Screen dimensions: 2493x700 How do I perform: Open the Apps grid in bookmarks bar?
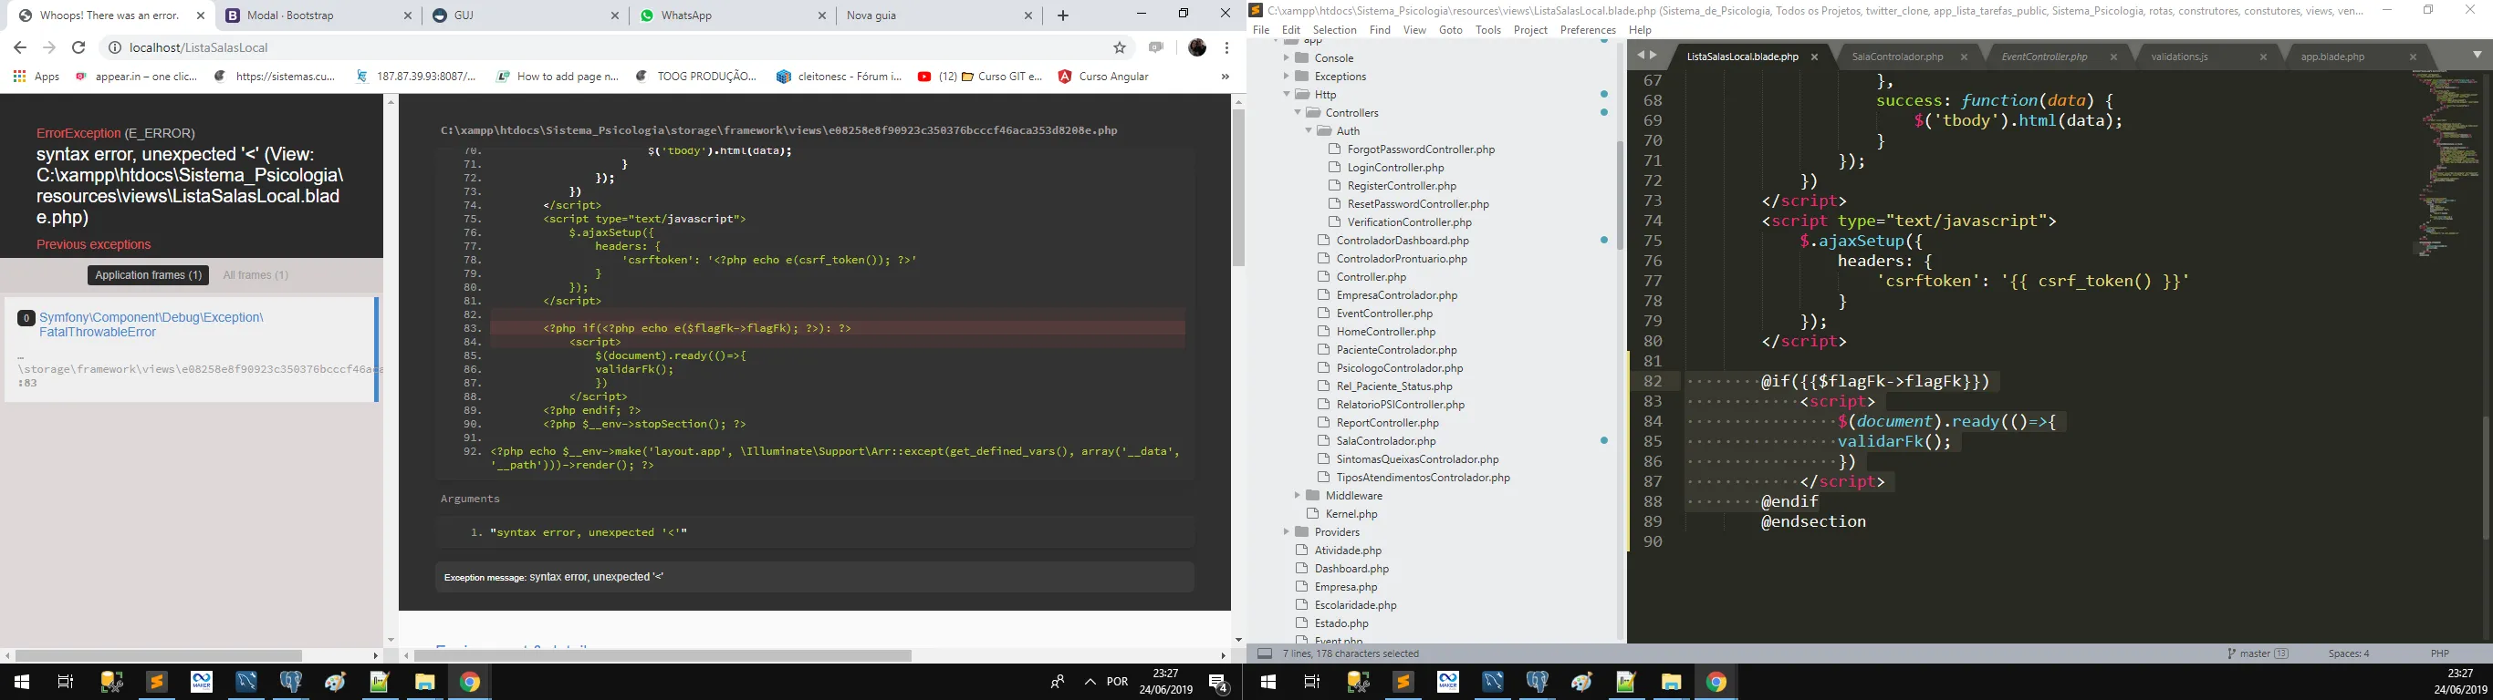coord(36,77)
